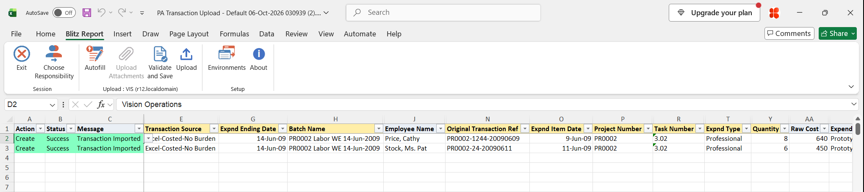The height and width of the screenshot is (192, 864).
Task: Cancel formula bar entry icon
Action: pyautogui.click(x=75, y=104)
